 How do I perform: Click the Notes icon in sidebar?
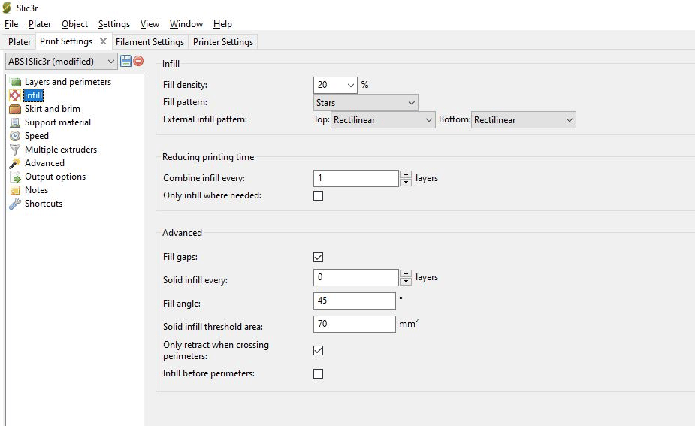click(x=16, y=190)
